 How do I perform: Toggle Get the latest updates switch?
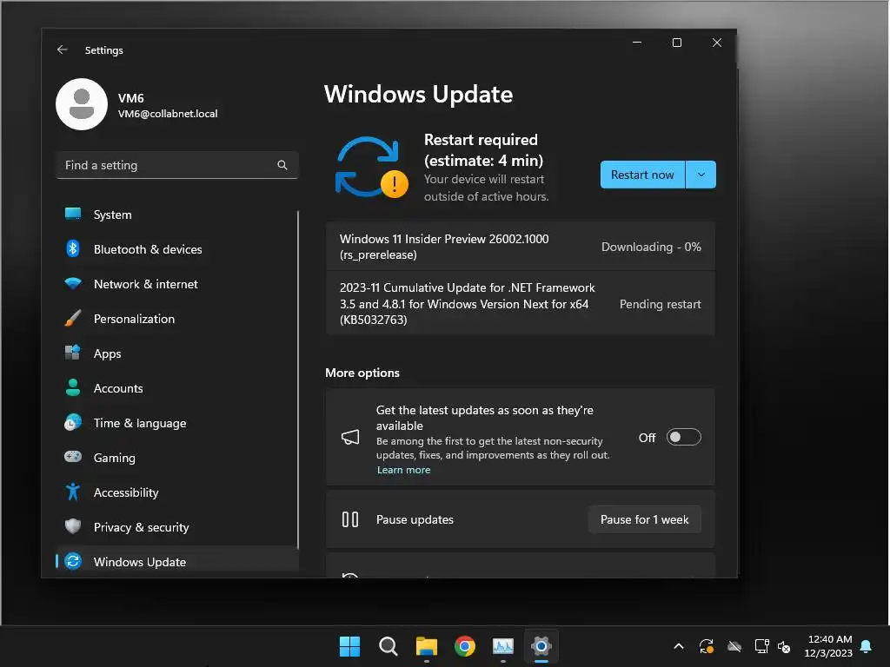coord(683,438)
